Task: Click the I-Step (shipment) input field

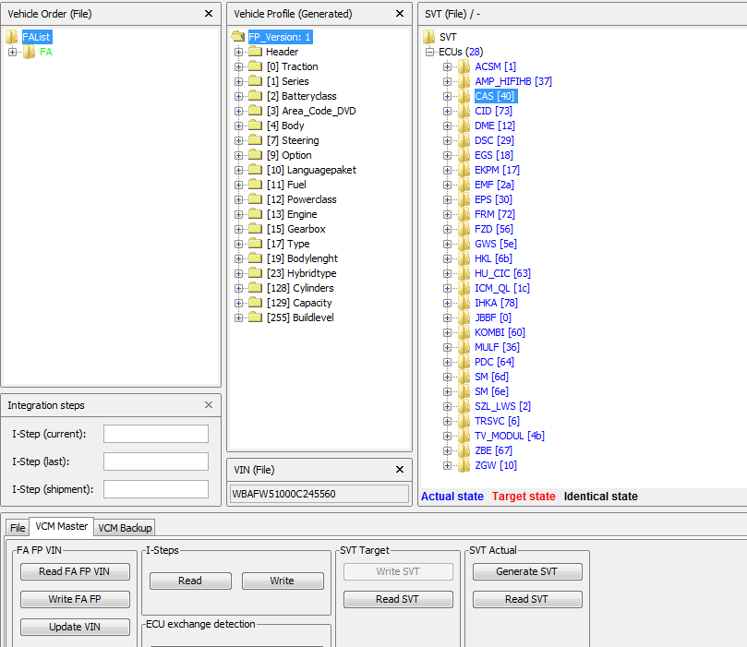Action: tap(156, 489)
